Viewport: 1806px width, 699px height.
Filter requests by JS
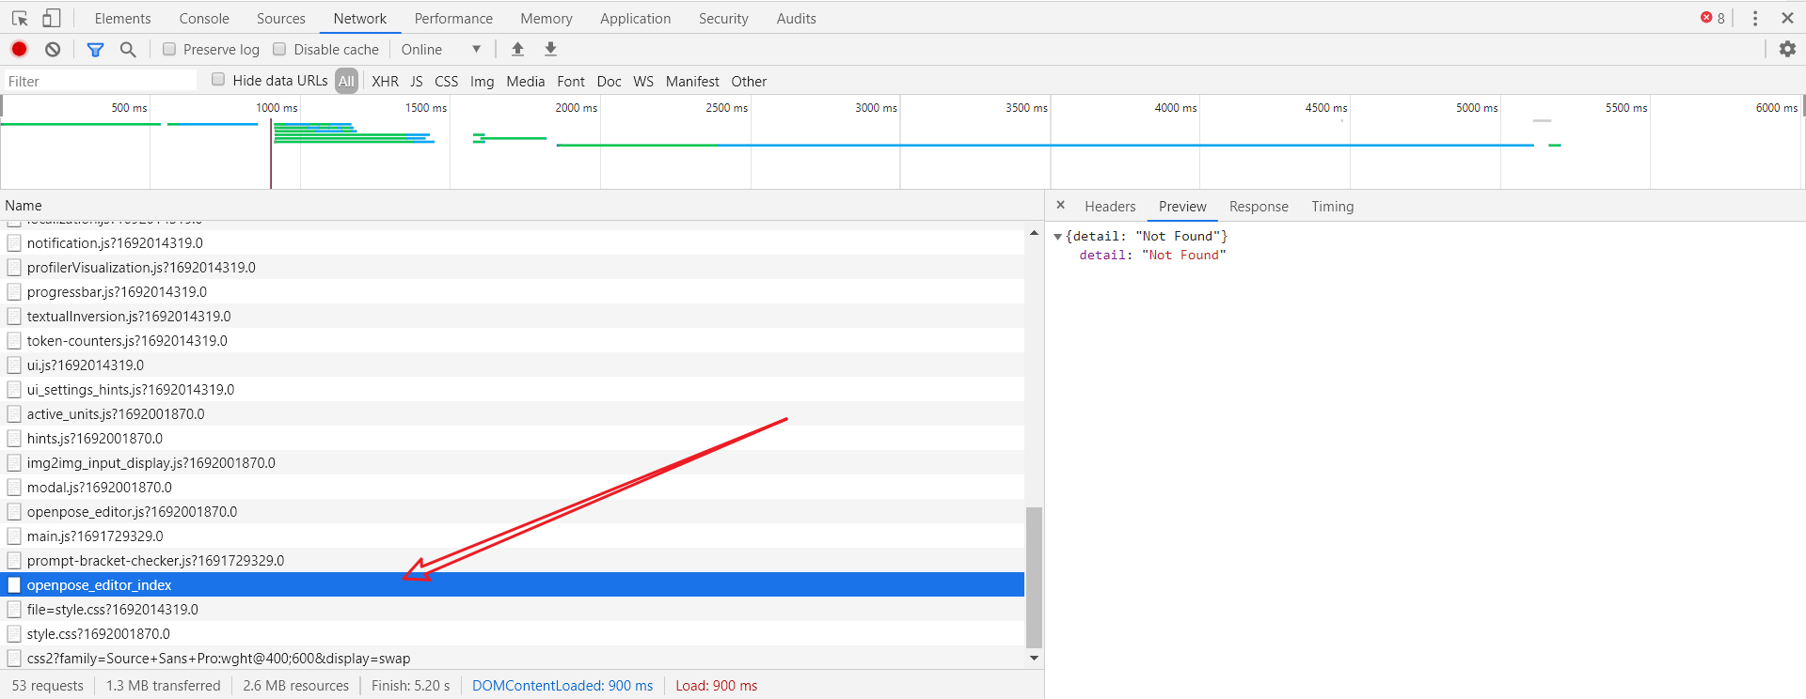[x=417, y=81]
